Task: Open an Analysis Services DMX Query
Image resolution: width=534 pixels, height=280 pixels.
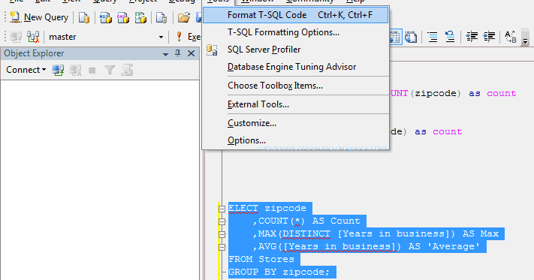Action: (x=123, y=17)
